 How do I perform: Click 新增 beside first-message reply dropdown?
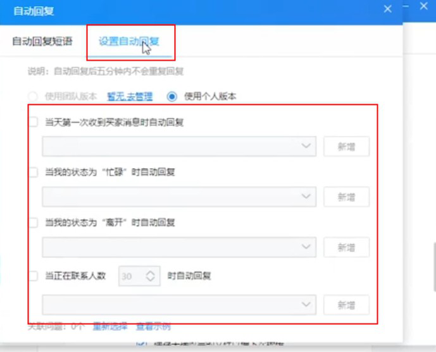tap(346, 147)
